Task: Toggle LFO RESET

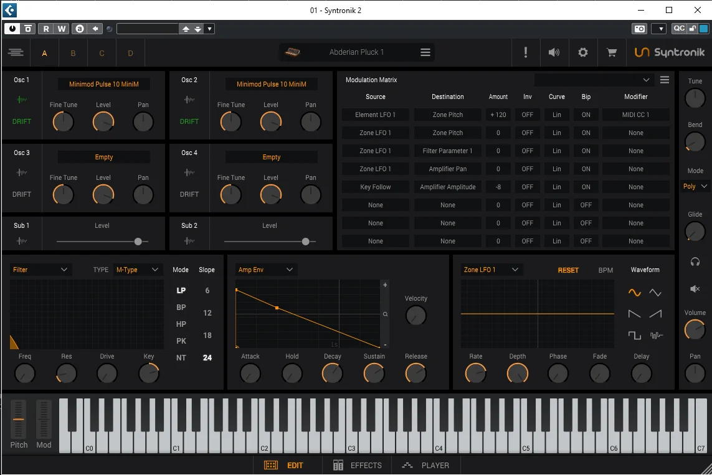Action: coord(568,270)
